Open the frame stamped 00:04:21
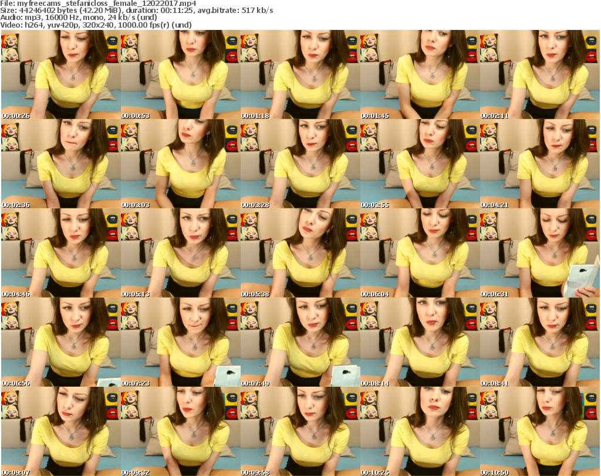 click(x=540, y=164)
